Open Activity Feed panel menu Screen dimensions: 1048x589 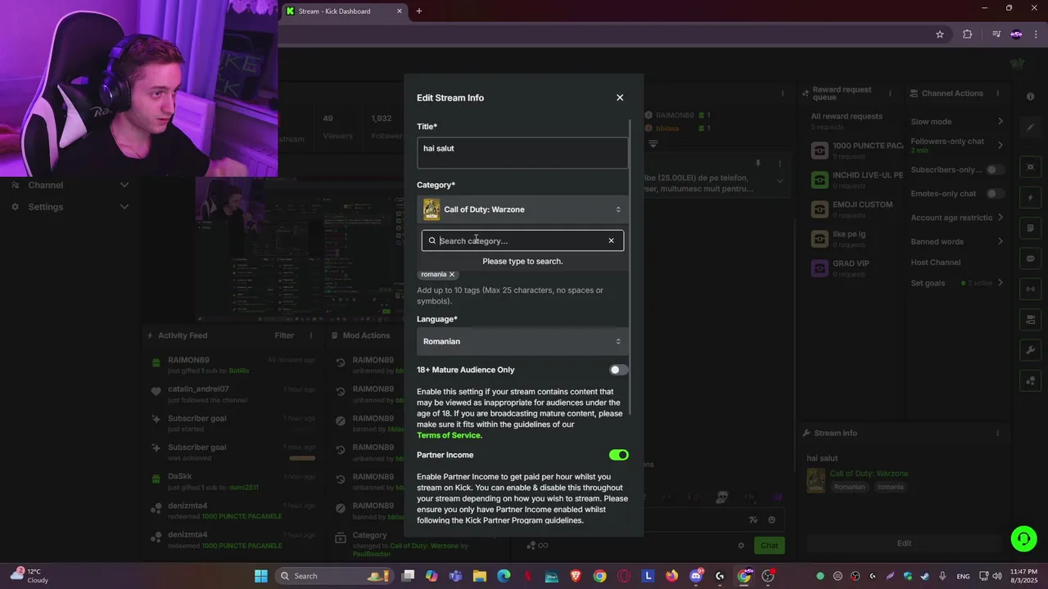click(x=310, y=335)
